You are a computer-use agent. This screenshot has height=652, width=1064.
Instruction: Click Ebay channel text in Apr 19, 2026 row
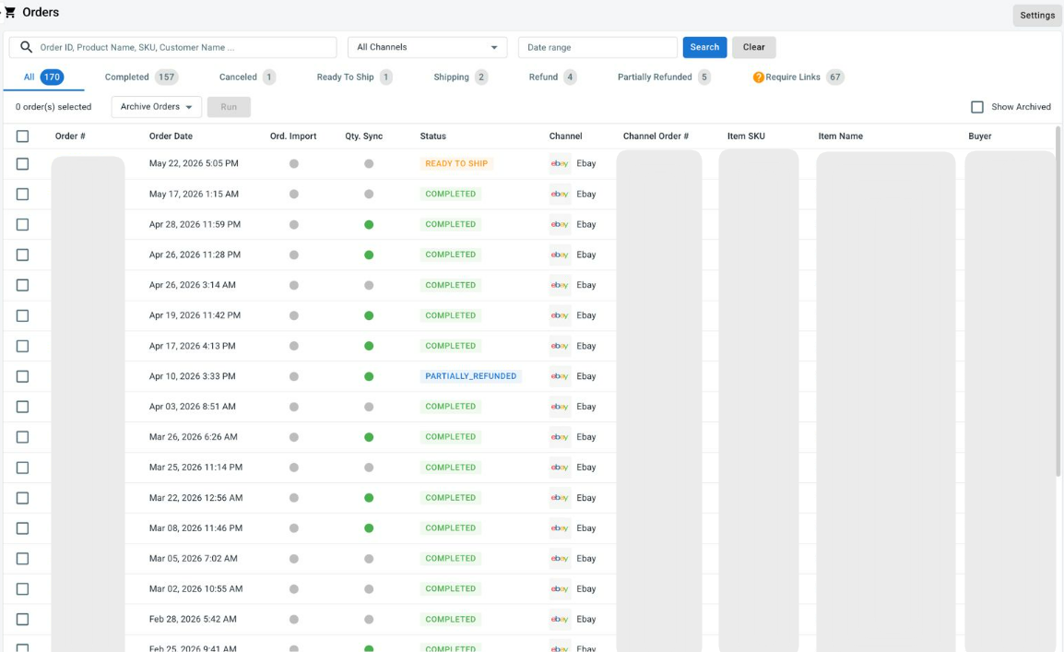coord(586,315)
